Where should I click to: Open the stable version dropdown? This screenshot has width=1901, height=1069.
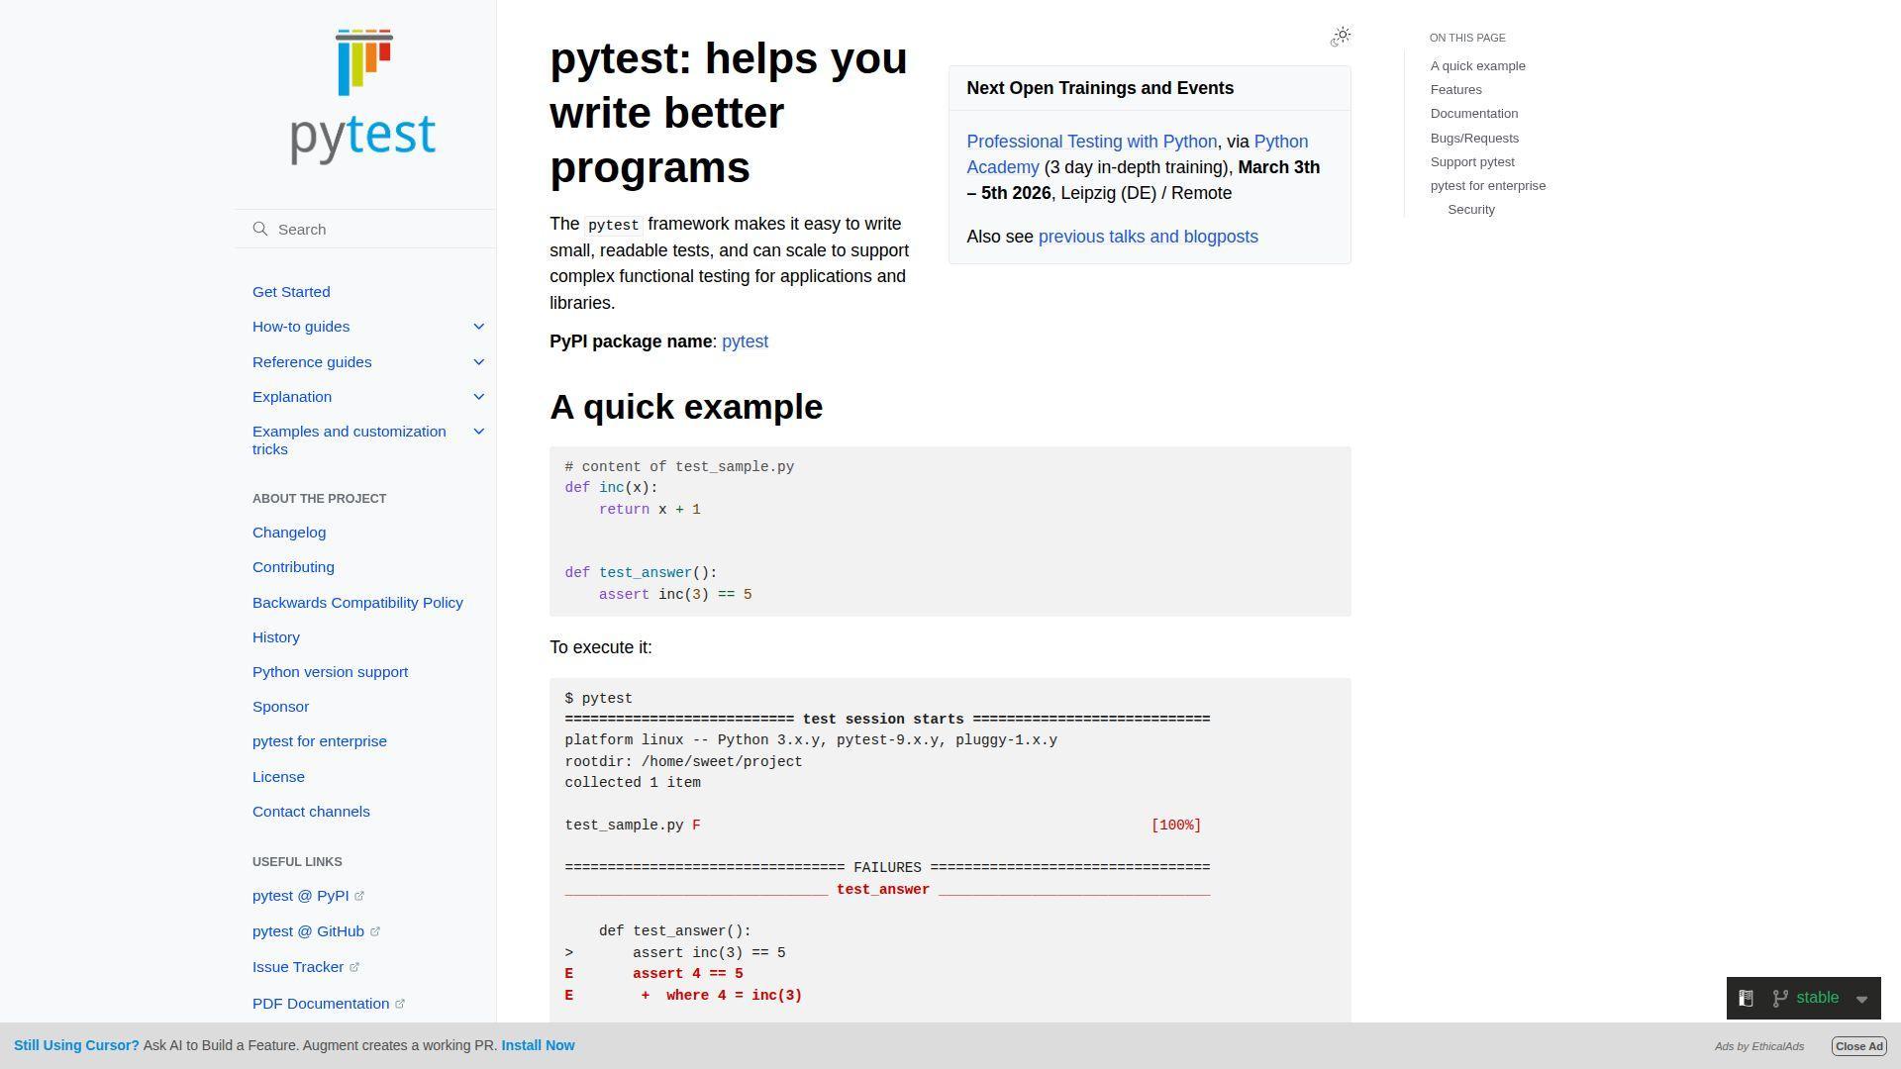tap(1861, 997)
